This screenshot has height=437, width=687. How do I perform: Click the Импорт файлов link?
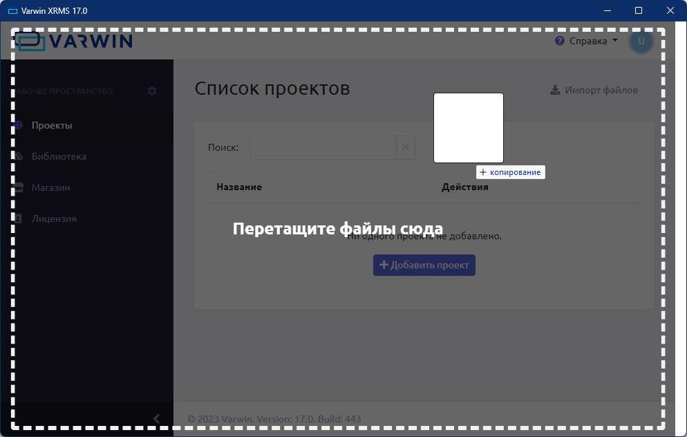pos(601,91)
